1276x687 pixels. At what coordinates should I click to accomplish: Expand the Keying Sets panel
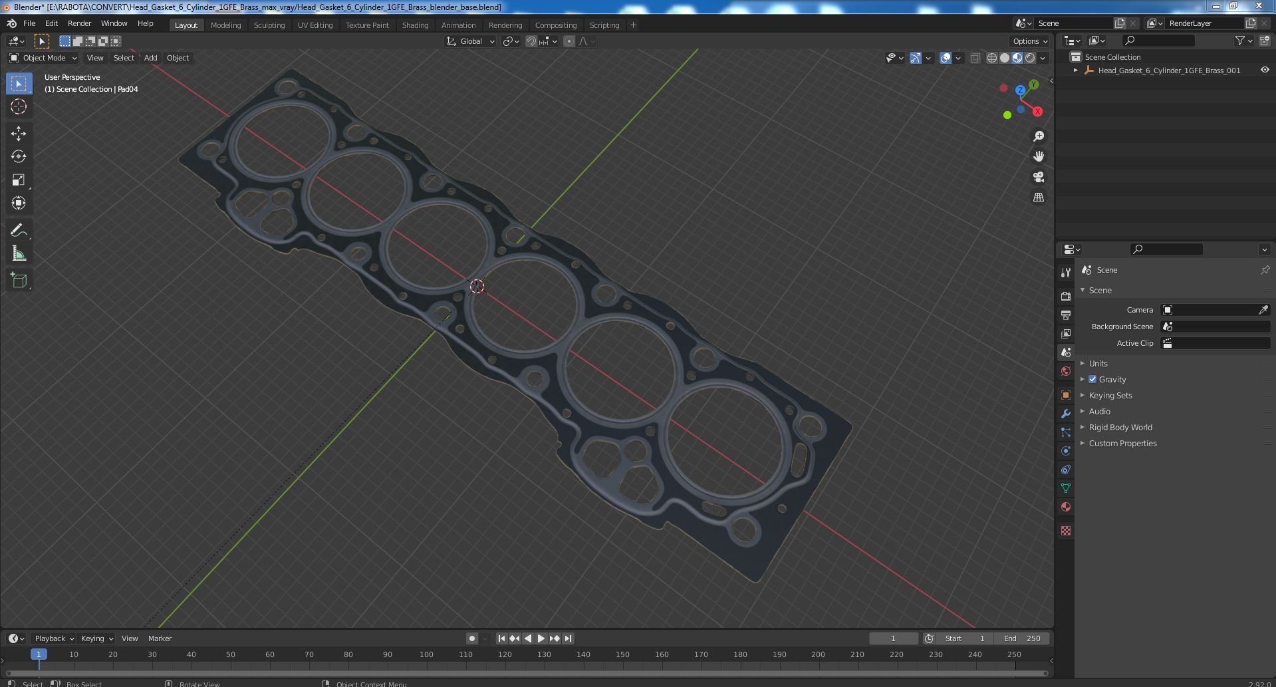point(1110,395)
